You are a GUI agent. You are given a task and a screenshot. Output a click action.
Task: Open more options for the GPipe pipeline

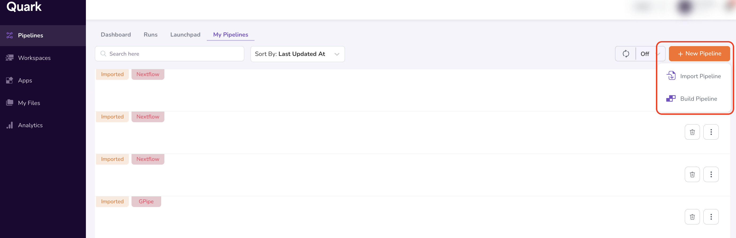[711, 217]
